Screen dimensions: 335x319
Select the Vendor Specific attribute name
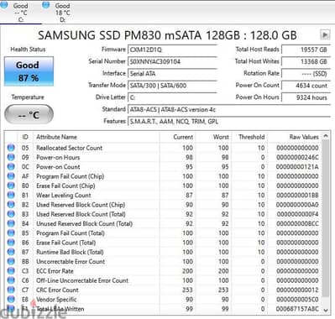point(56,300)
